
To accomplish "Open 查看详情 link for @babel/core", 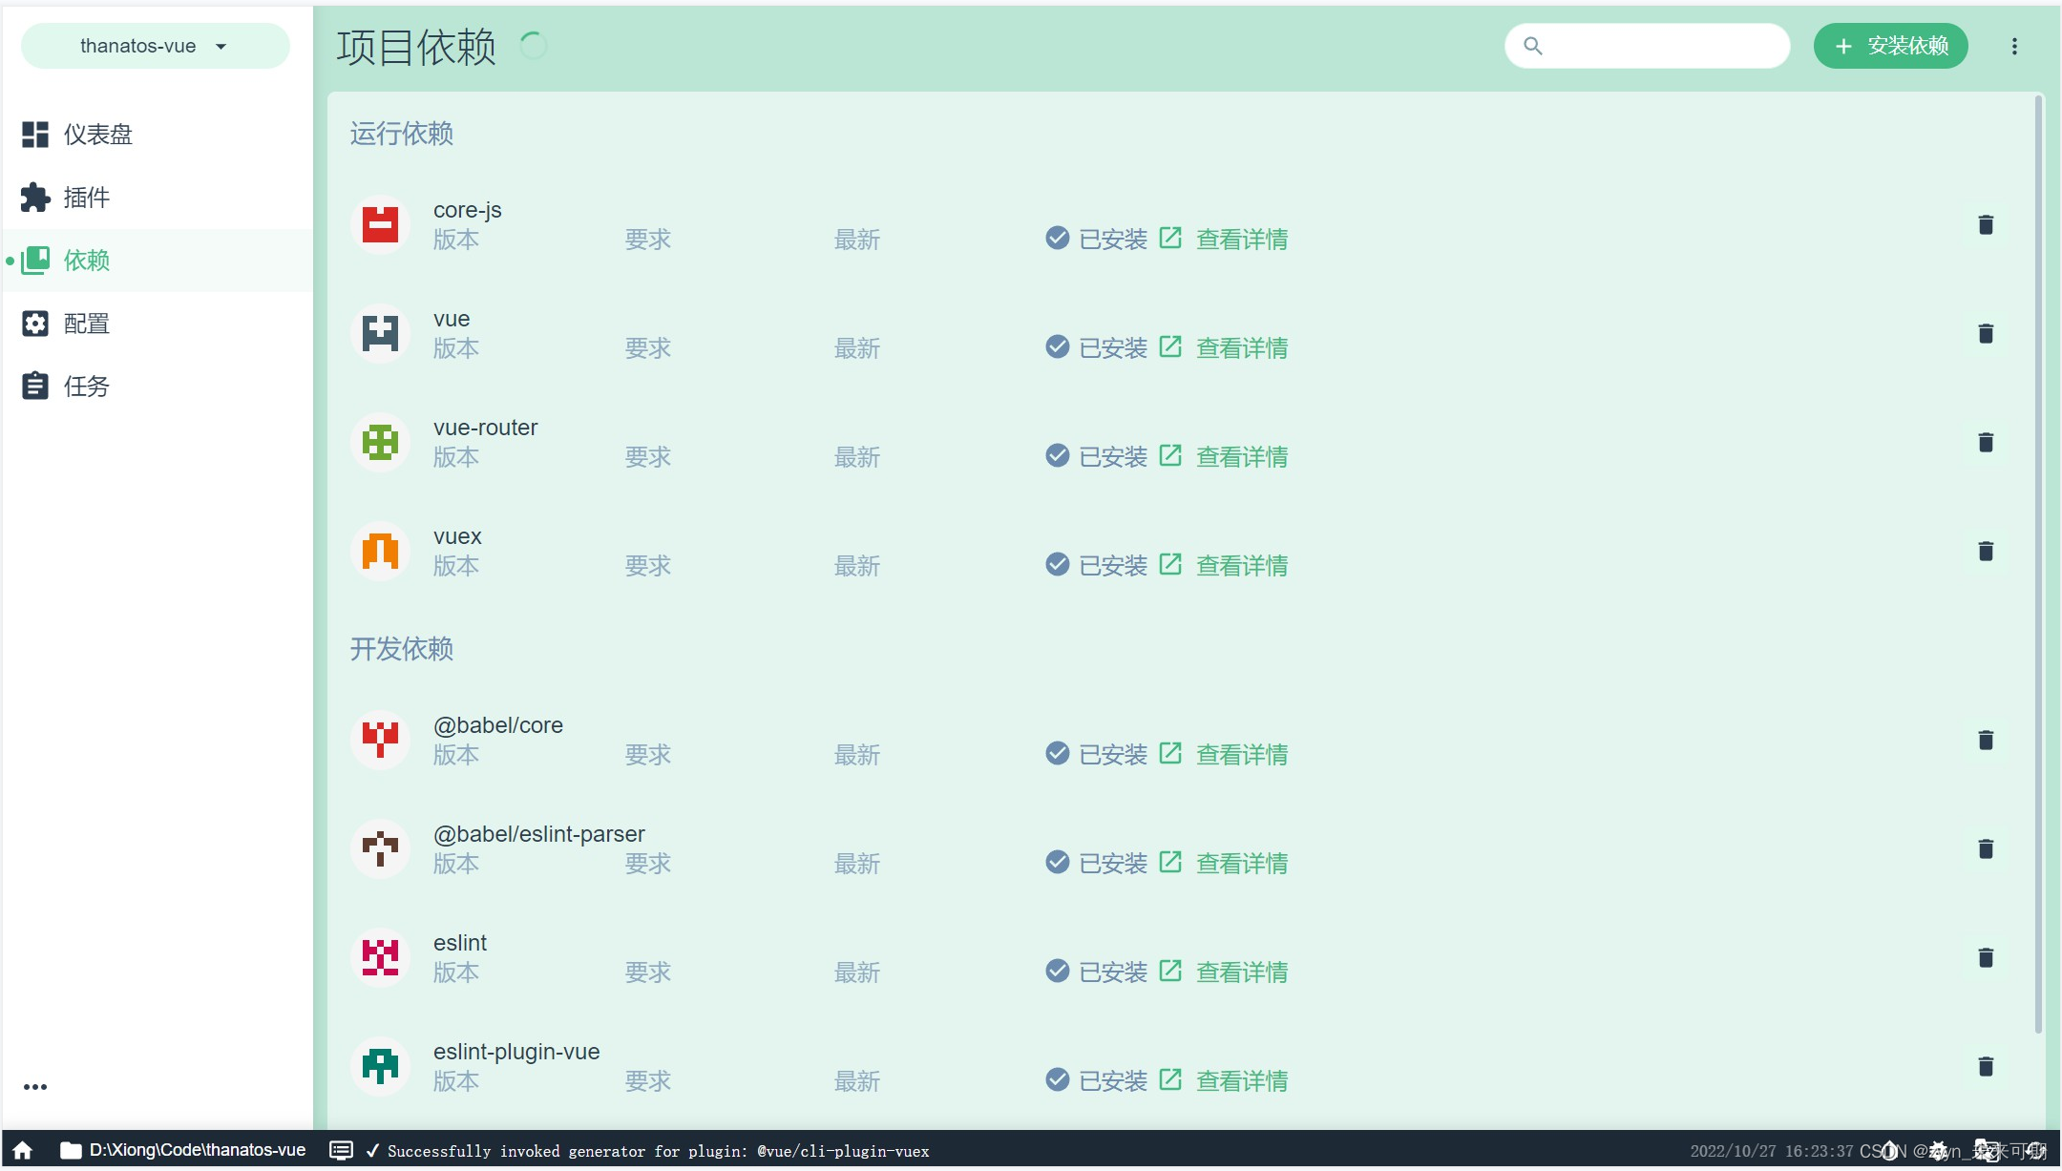I will click(x=1224, y=754).
